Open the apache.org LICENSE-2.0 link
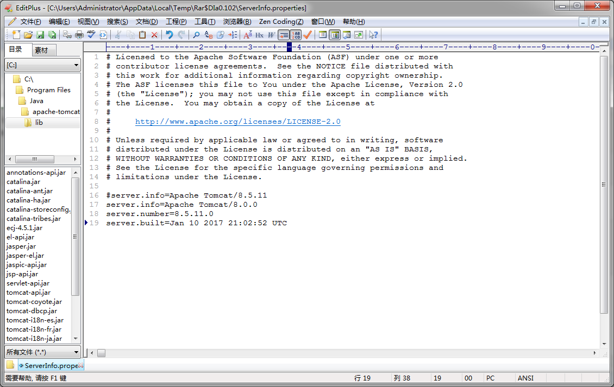 pos(237,122)
